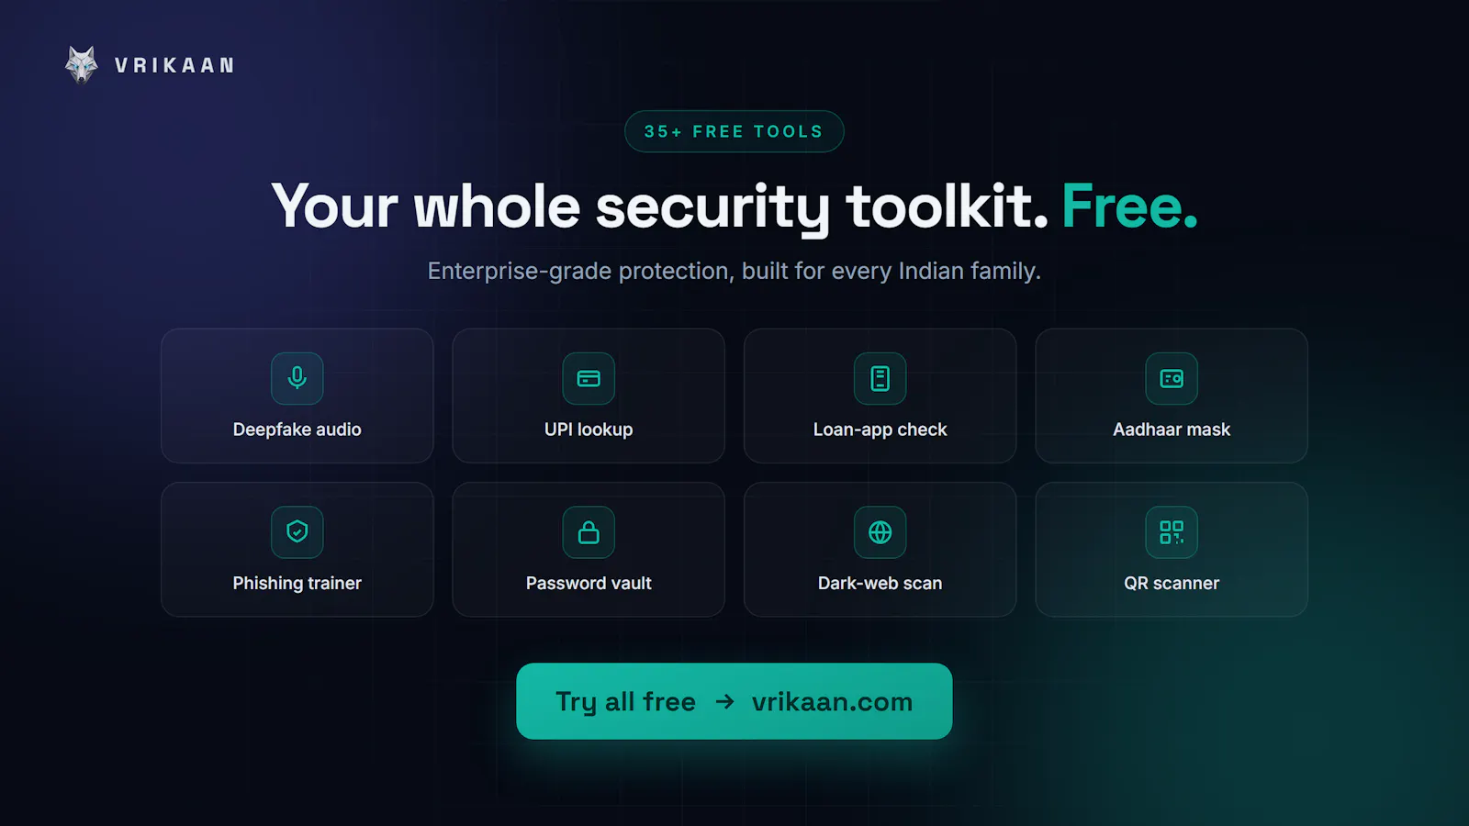Click the Try all free button
1469x826 pixels.
[734, 701]
